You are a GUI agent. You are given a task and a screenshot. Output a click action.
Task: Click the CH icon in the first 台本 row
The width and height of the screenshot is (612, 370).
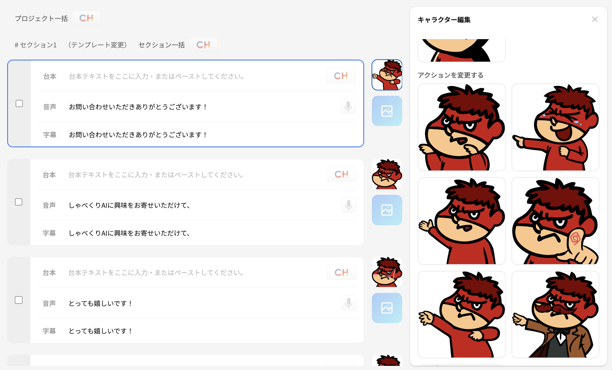[341, 76]
